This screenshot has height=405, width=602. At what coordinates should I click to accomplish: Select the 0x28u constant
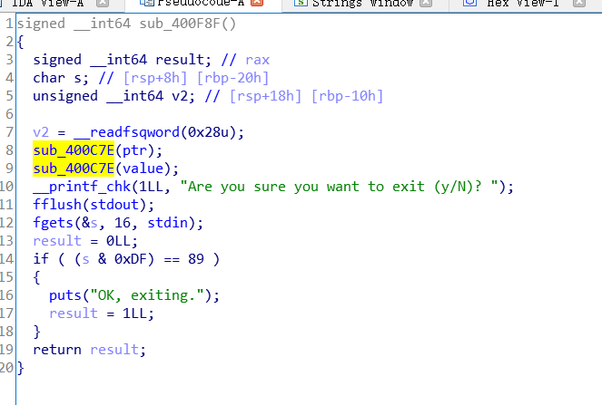point(208,132)
